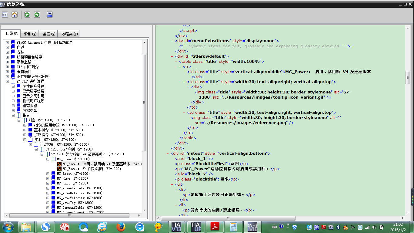Viewport: 414px width, 233px height.
Task: Click the Bluetooth icon in system tray
Action: pos(338,227)
